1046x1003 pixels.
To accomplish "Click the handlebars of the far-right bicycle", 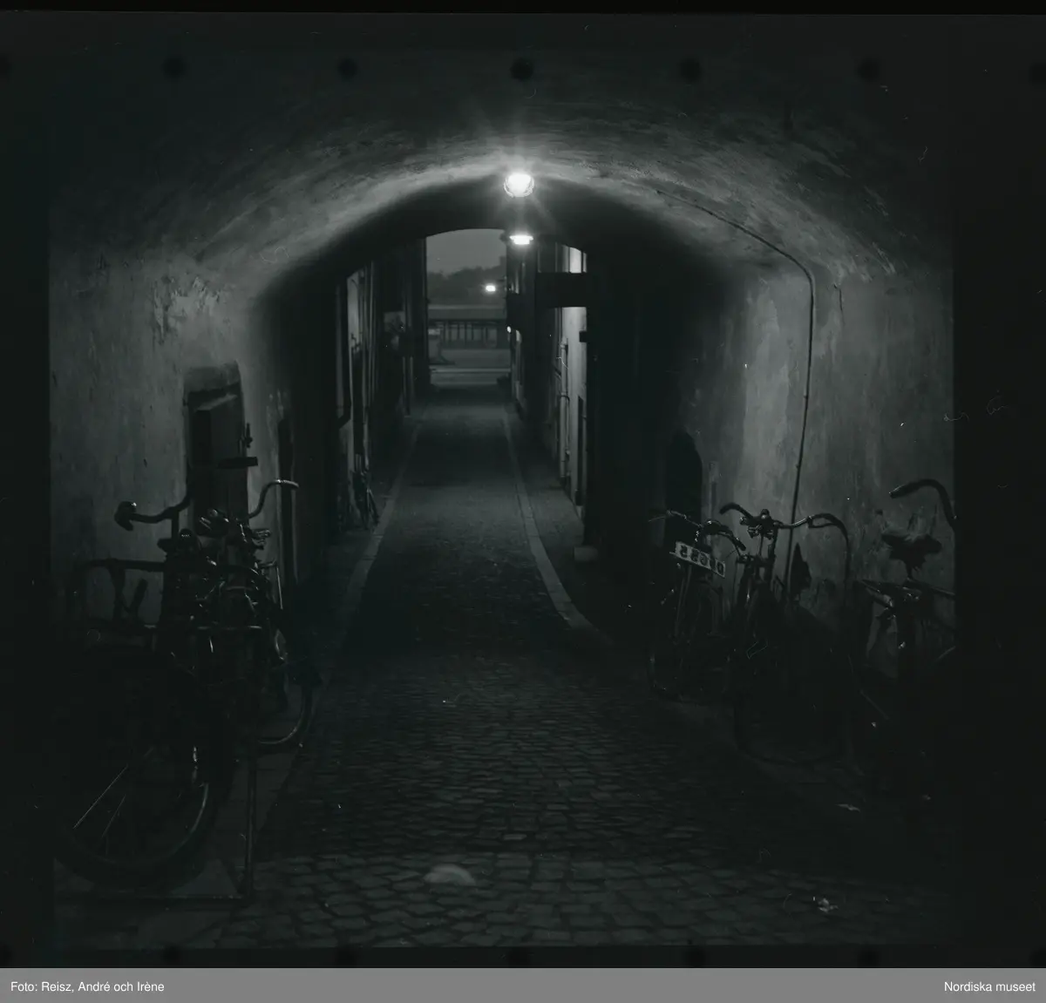I will [922, 492].
